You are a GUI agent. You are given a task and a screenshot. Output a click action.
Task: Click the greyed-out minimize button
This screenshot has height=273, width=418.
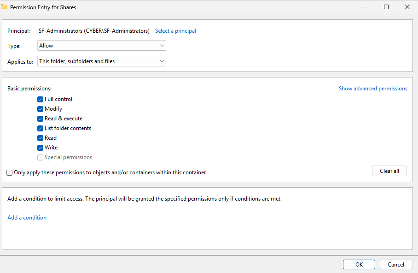click(x=365, y=7)
